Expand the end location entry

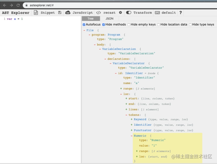click(x=126, y=104)
